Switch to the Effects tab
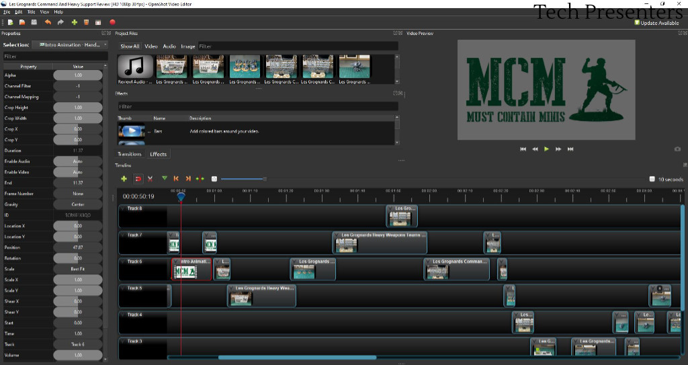Image resolution: width=688 pixels, height=365 pixels. point(159,154)
